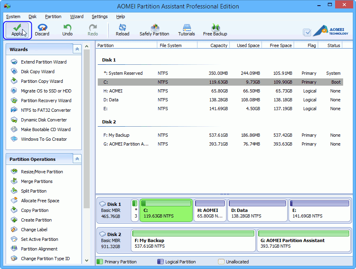Open Partition Alignment operation
The width and height of the screenshot is (356, 269).
tap(39, 249)
